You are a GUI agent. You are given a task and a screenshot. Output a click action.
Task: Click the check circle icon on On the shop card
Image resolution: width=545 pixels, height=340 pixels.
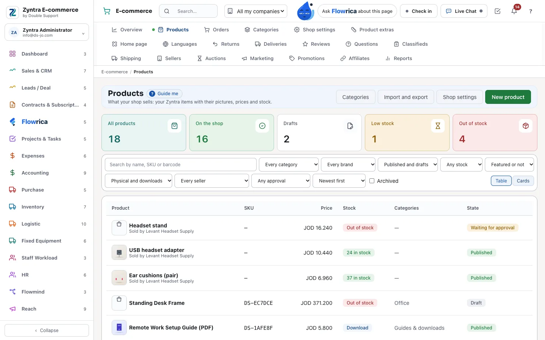pyautogui.click(x=262, y=126)
